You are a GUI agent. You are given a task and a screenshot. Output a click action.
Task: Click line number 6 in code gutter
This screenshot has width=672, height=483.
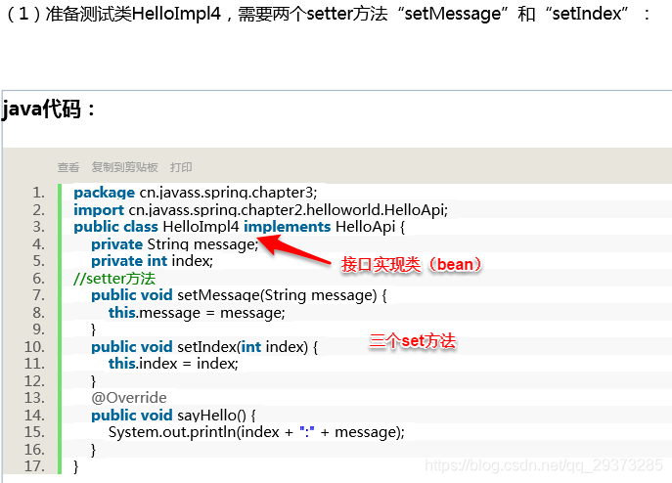38,279
